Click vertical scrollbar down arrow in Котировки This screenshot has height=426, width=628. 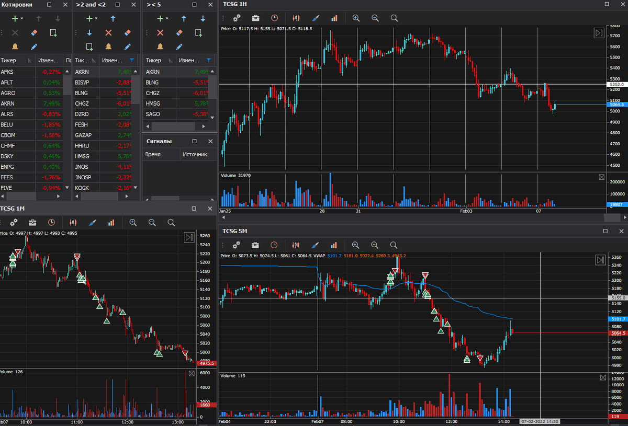coord(66,187)
